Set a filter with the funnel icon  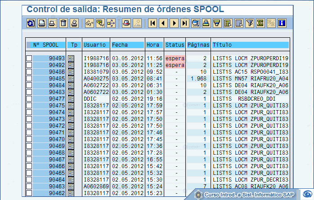(x=250, y=23)
